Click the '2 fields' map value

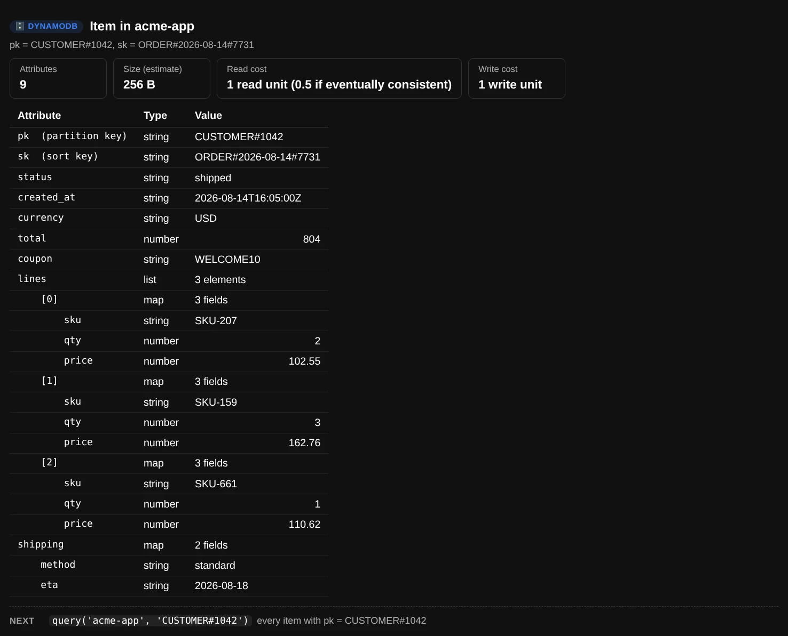click(x=211, y=545)
